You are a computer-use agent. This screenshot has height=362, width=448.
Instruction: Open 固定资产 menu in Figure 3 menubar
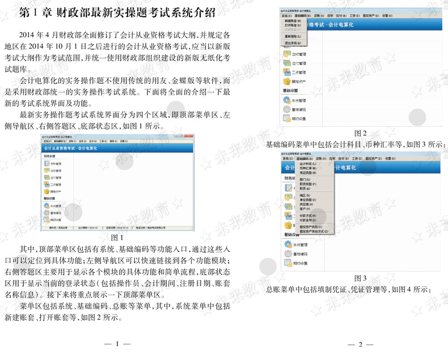click(374, 159)
